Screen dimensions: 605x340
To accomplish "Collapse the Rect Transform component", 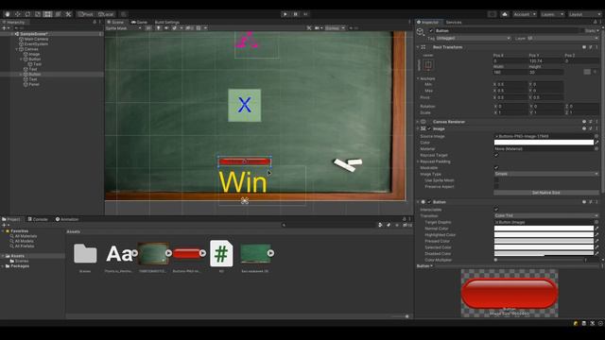I will 418,47.
